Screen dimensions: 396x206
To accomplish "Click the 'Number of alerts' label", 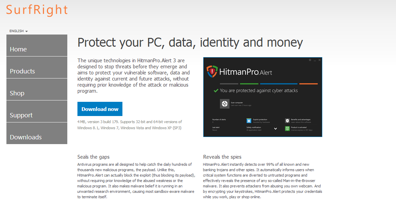I will pyautogui.click(x=219, y=119).
